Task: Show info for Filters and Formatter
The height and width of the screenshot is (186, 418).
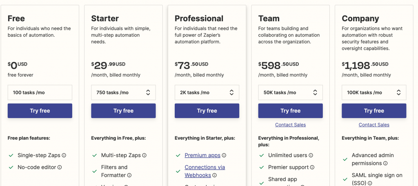Action: (x=129, y=175)
